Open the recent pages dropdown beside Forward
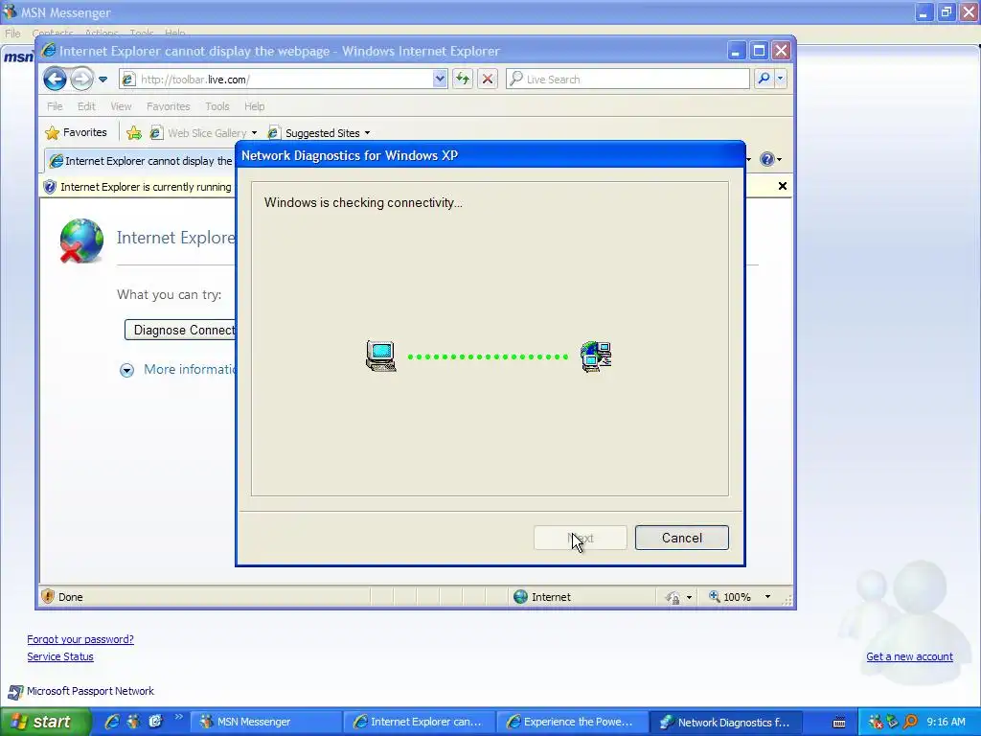This screenshot has width=981, height=736. tap(103, 80)
